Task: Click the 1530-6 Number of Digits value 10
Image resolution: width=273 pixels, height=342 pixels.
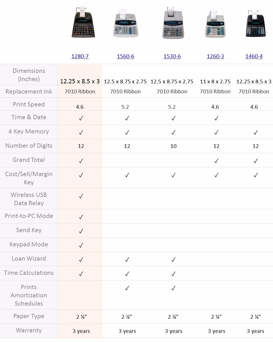Action: click(x=173, y=146)
